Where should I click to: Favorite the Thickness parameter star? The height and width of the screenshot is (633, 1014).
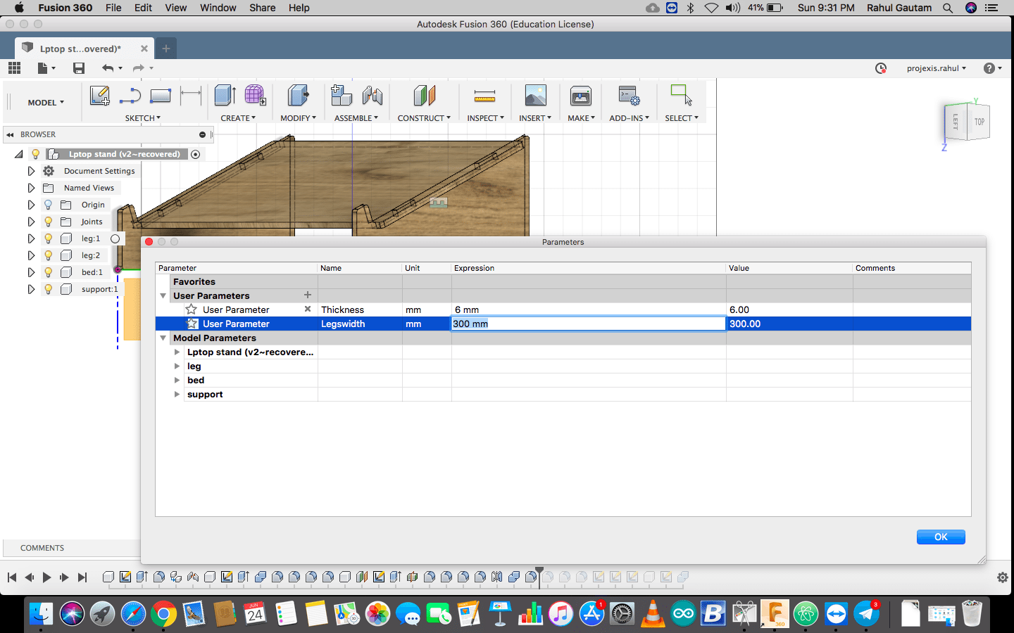coord(192,309)
